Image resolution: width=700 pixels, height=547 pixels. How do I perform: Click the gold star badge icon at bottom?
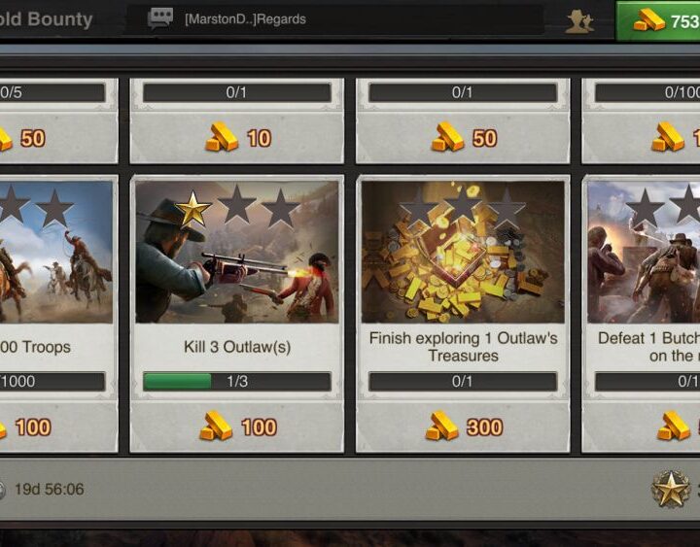[x=671, y=489]
